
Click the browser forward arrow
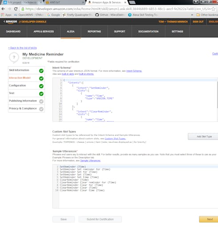[x=9, y=9]
